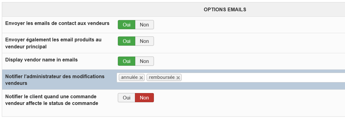Set Notifier le client option to Oui
Screen dimensions: 345x118
tap(126, 98)
